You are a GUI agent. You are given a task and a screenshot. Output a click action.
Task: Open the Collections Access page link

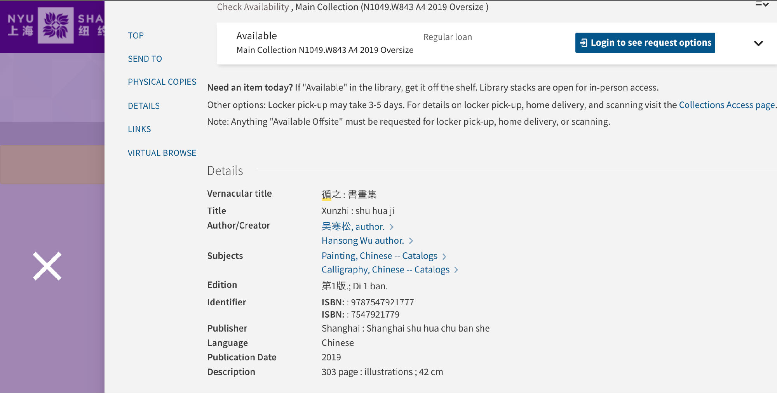pos(726,105)
